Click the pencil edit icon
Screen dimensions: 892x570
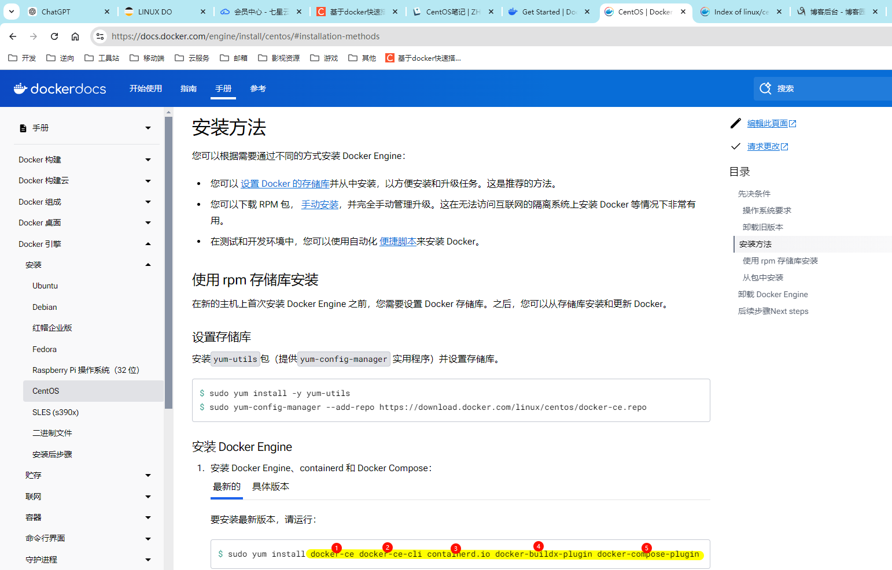[736, 123]
